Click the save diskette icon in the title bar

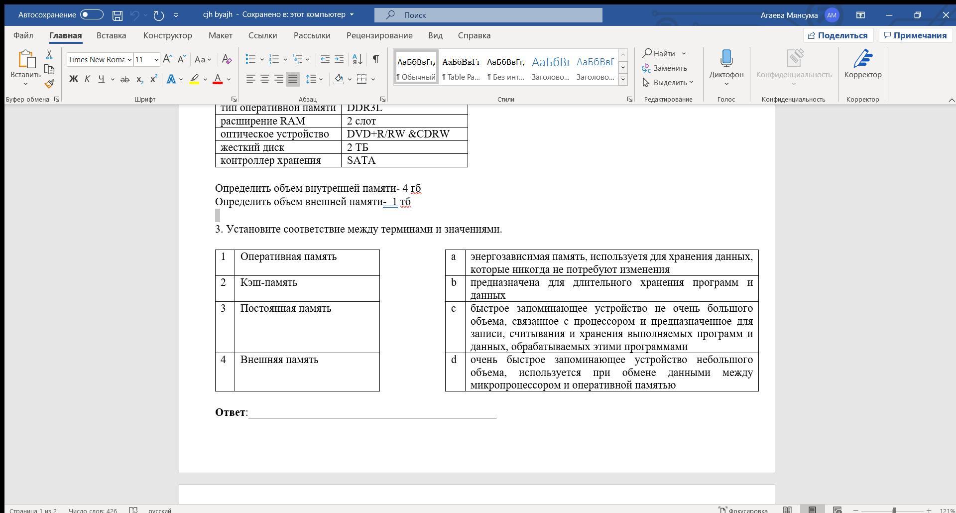click(118, 15)
